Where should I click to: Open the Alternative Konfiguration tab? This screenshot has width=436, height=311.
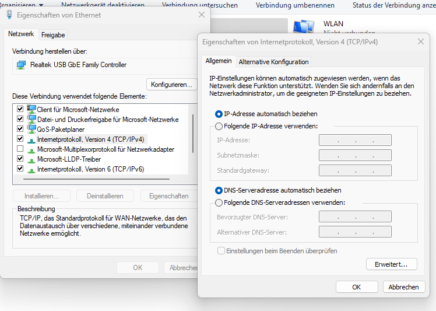tap(273, 62)
